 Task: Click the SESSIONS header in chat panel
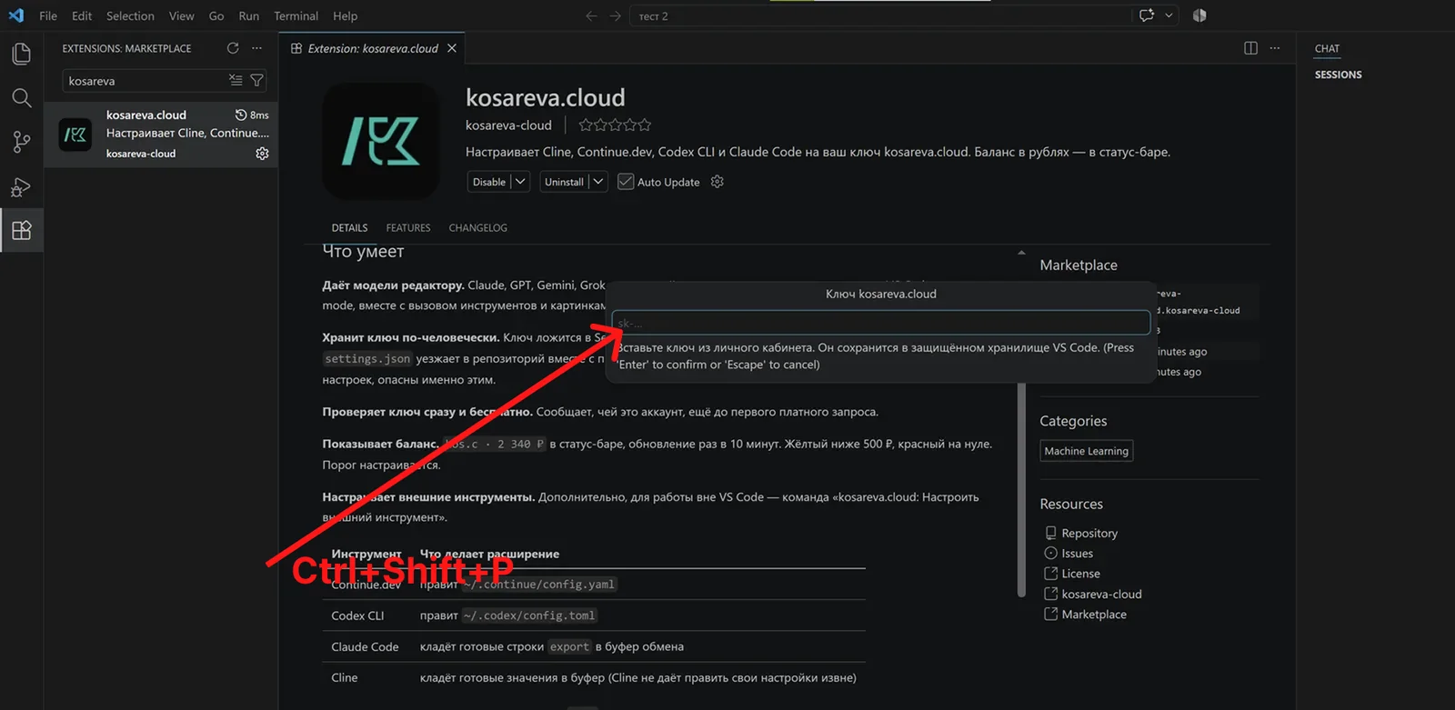1338,75
